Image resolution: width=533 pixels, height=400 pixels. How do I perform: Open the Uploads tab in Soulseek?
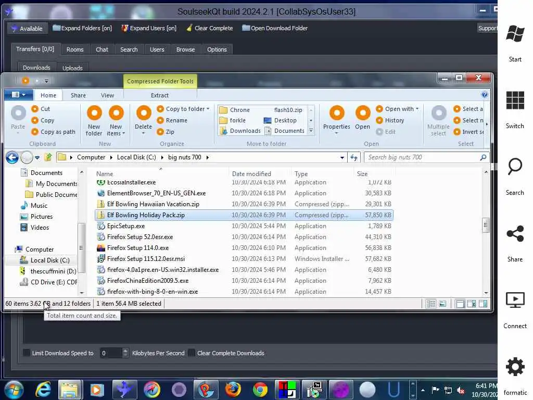pyautogui.click(x=72, y=68)
